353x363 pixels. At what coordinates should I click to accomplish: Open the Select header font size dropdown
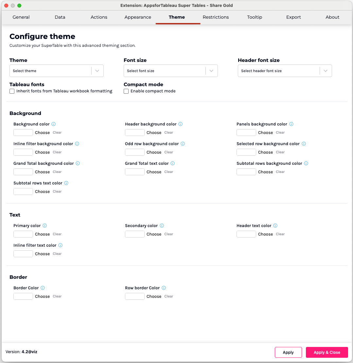(285, 71)
